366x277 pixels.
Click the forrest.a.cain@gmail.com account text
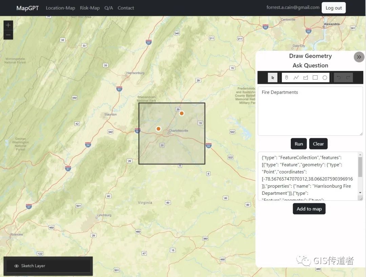click(x=293, y=7)
